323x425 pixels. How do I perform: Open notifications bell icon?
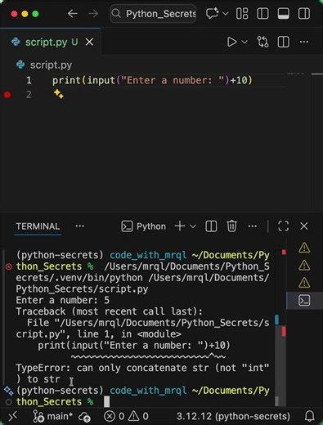tap(310, 416)
